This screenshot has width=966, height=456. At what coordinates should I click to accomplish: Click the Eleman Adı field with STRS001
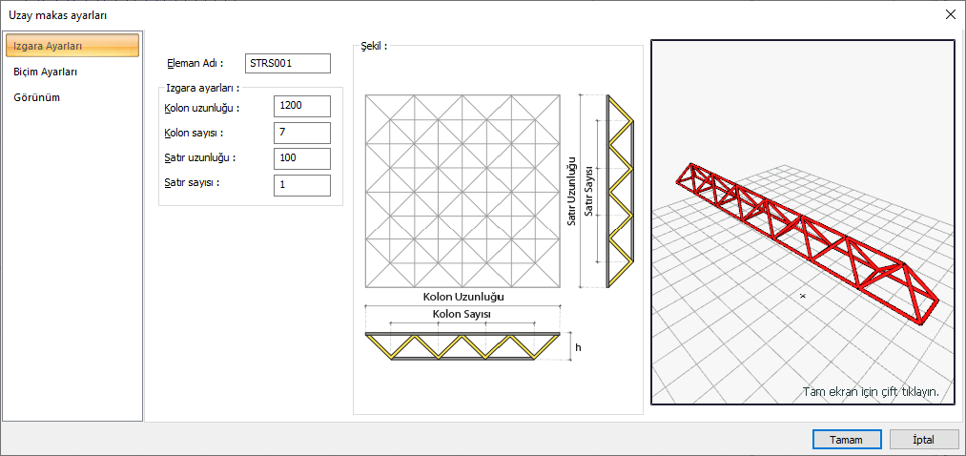point(288,64)
